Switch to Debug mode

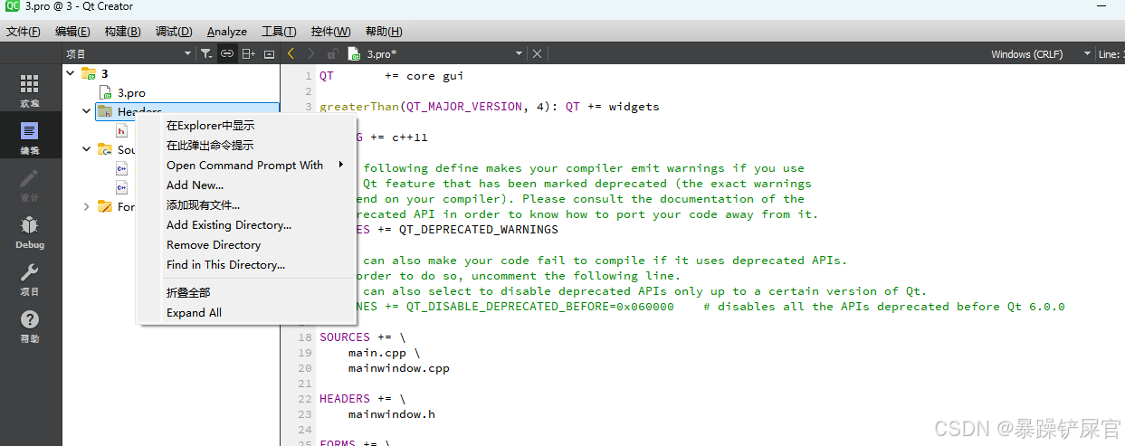pyautogui.click(x=30, y=232)
